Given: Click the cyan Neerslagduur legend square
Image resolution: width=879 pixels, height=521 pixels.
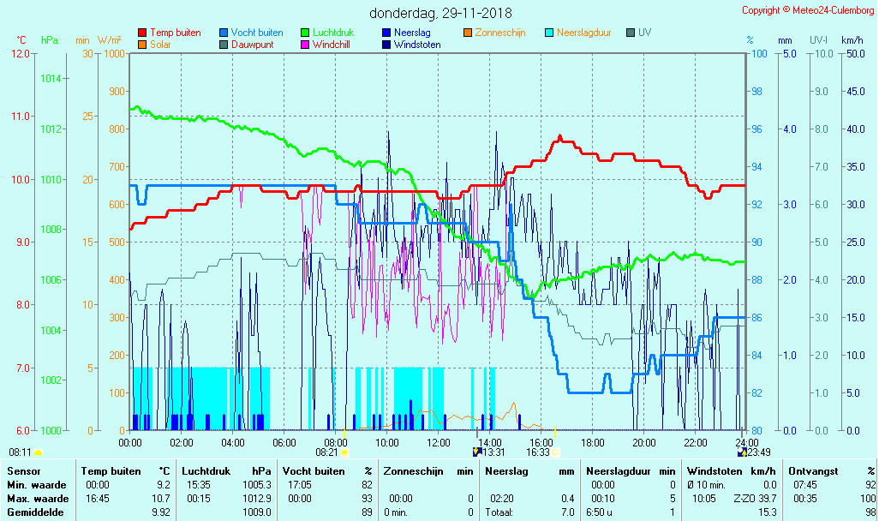Looking at the screenshot, I should point(550,33).
